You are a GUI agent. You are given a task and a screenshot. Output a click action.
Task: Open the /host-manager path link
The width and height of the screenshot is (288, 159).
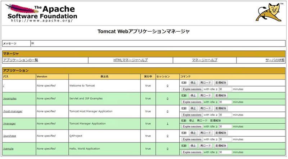point(13,112)
